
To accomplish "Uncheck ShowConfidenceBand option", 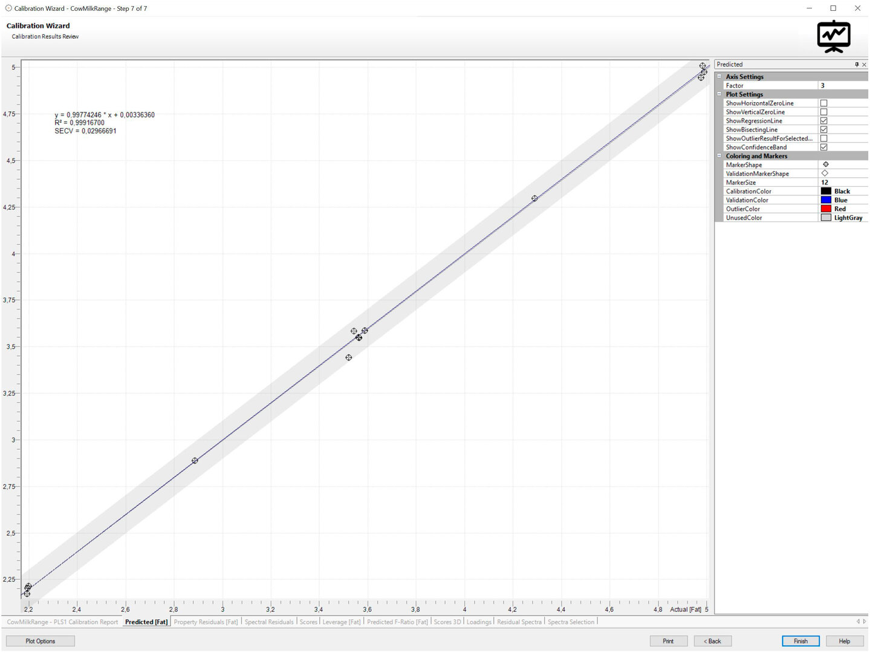I will 823,148.
